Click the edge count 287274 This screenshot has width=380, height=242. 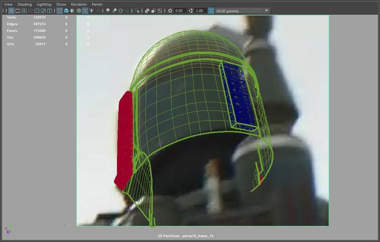(x=40, y=24)
